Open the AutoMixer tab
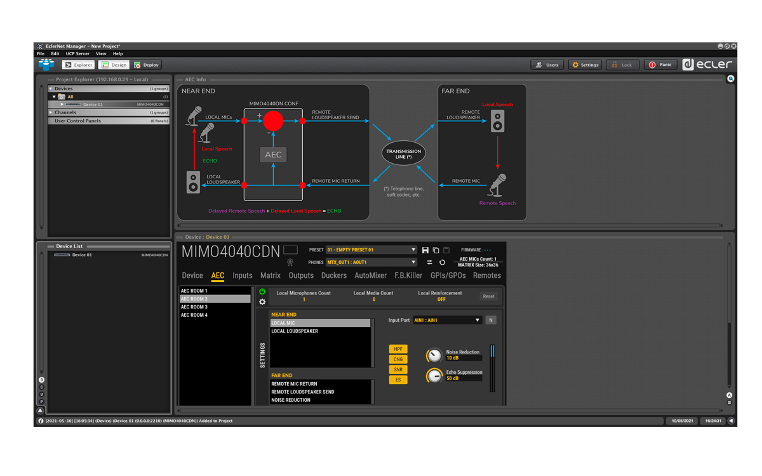The image size is (762, 476). pyautogui.click(x=370, y=275)
